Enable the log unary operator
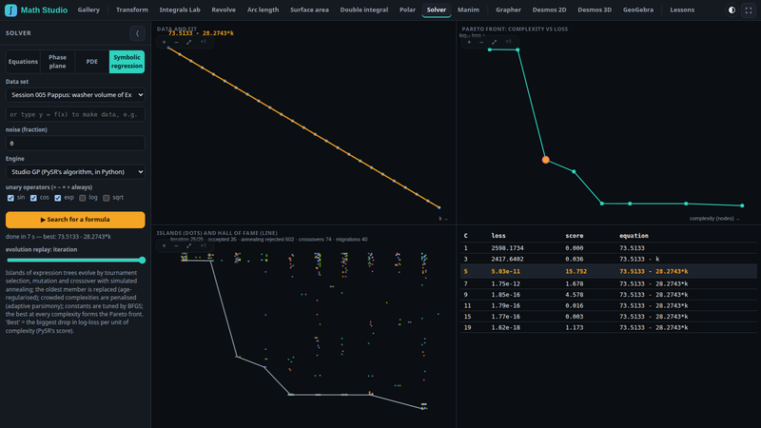 pos(83,198)
